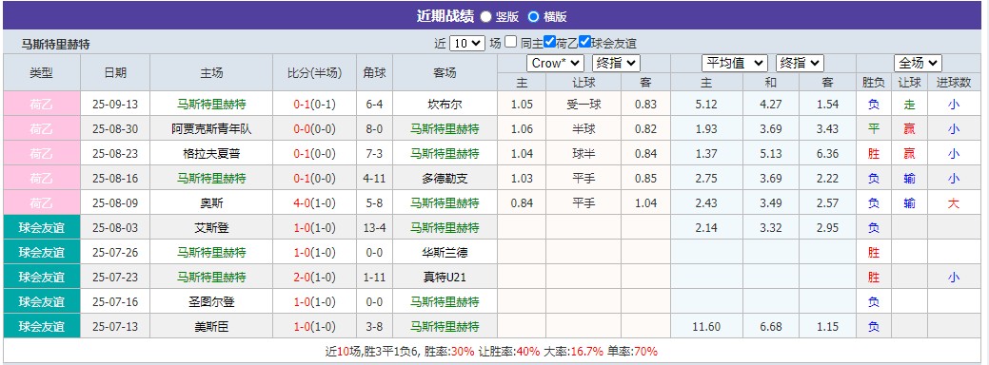
Task: Toggle the 同主 checkbox
Action: pos(511,42)
